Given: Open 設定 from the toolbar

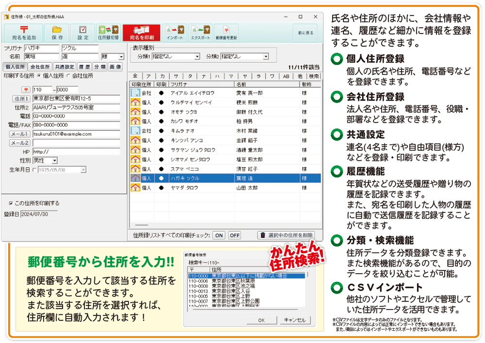Looking at the screenshot, I should point(83,33).
